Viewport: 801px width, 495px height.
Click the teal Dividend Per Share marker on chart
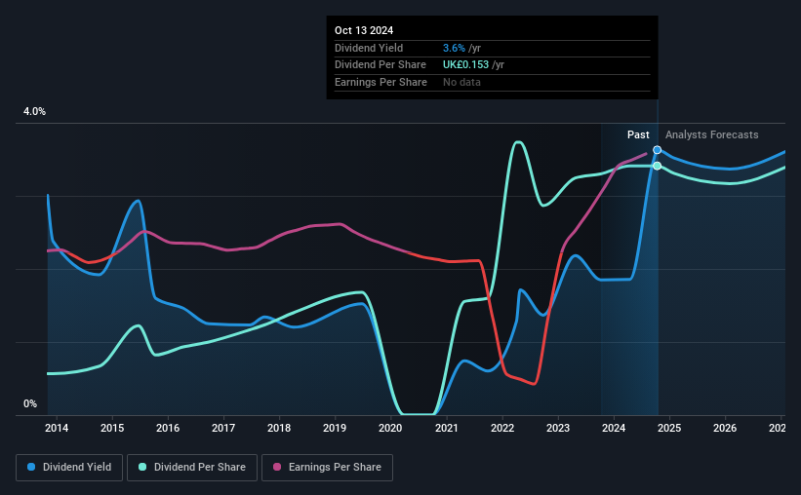pyautogui.click(x=658, y=166)
